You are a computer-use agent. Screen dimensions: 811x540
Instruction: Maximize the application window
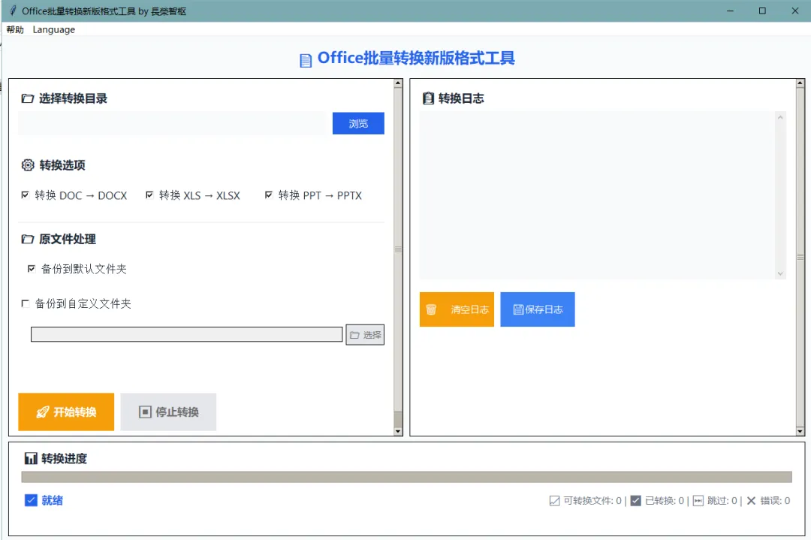click(762, 11)
